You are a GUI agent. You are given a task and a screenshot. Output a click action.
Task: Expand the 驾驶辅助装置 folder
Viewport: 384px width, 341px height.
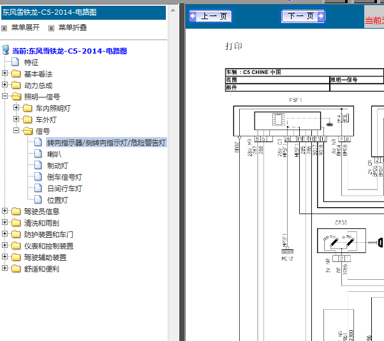(4, 256)
